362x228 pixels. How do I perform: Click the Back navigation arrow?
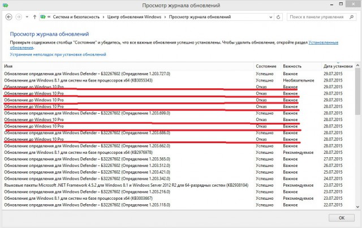[x=9, y=17]
